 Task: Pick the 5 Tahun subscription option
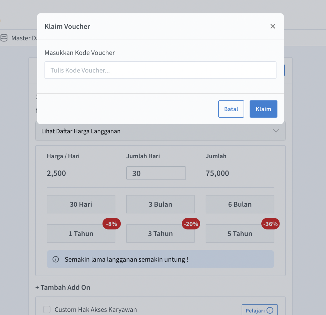[x=240, y=234]
